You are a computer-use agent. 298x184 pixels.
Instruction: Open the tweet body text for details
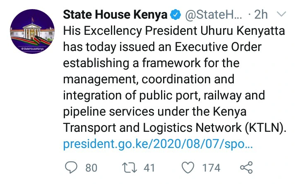pos(175,79)
